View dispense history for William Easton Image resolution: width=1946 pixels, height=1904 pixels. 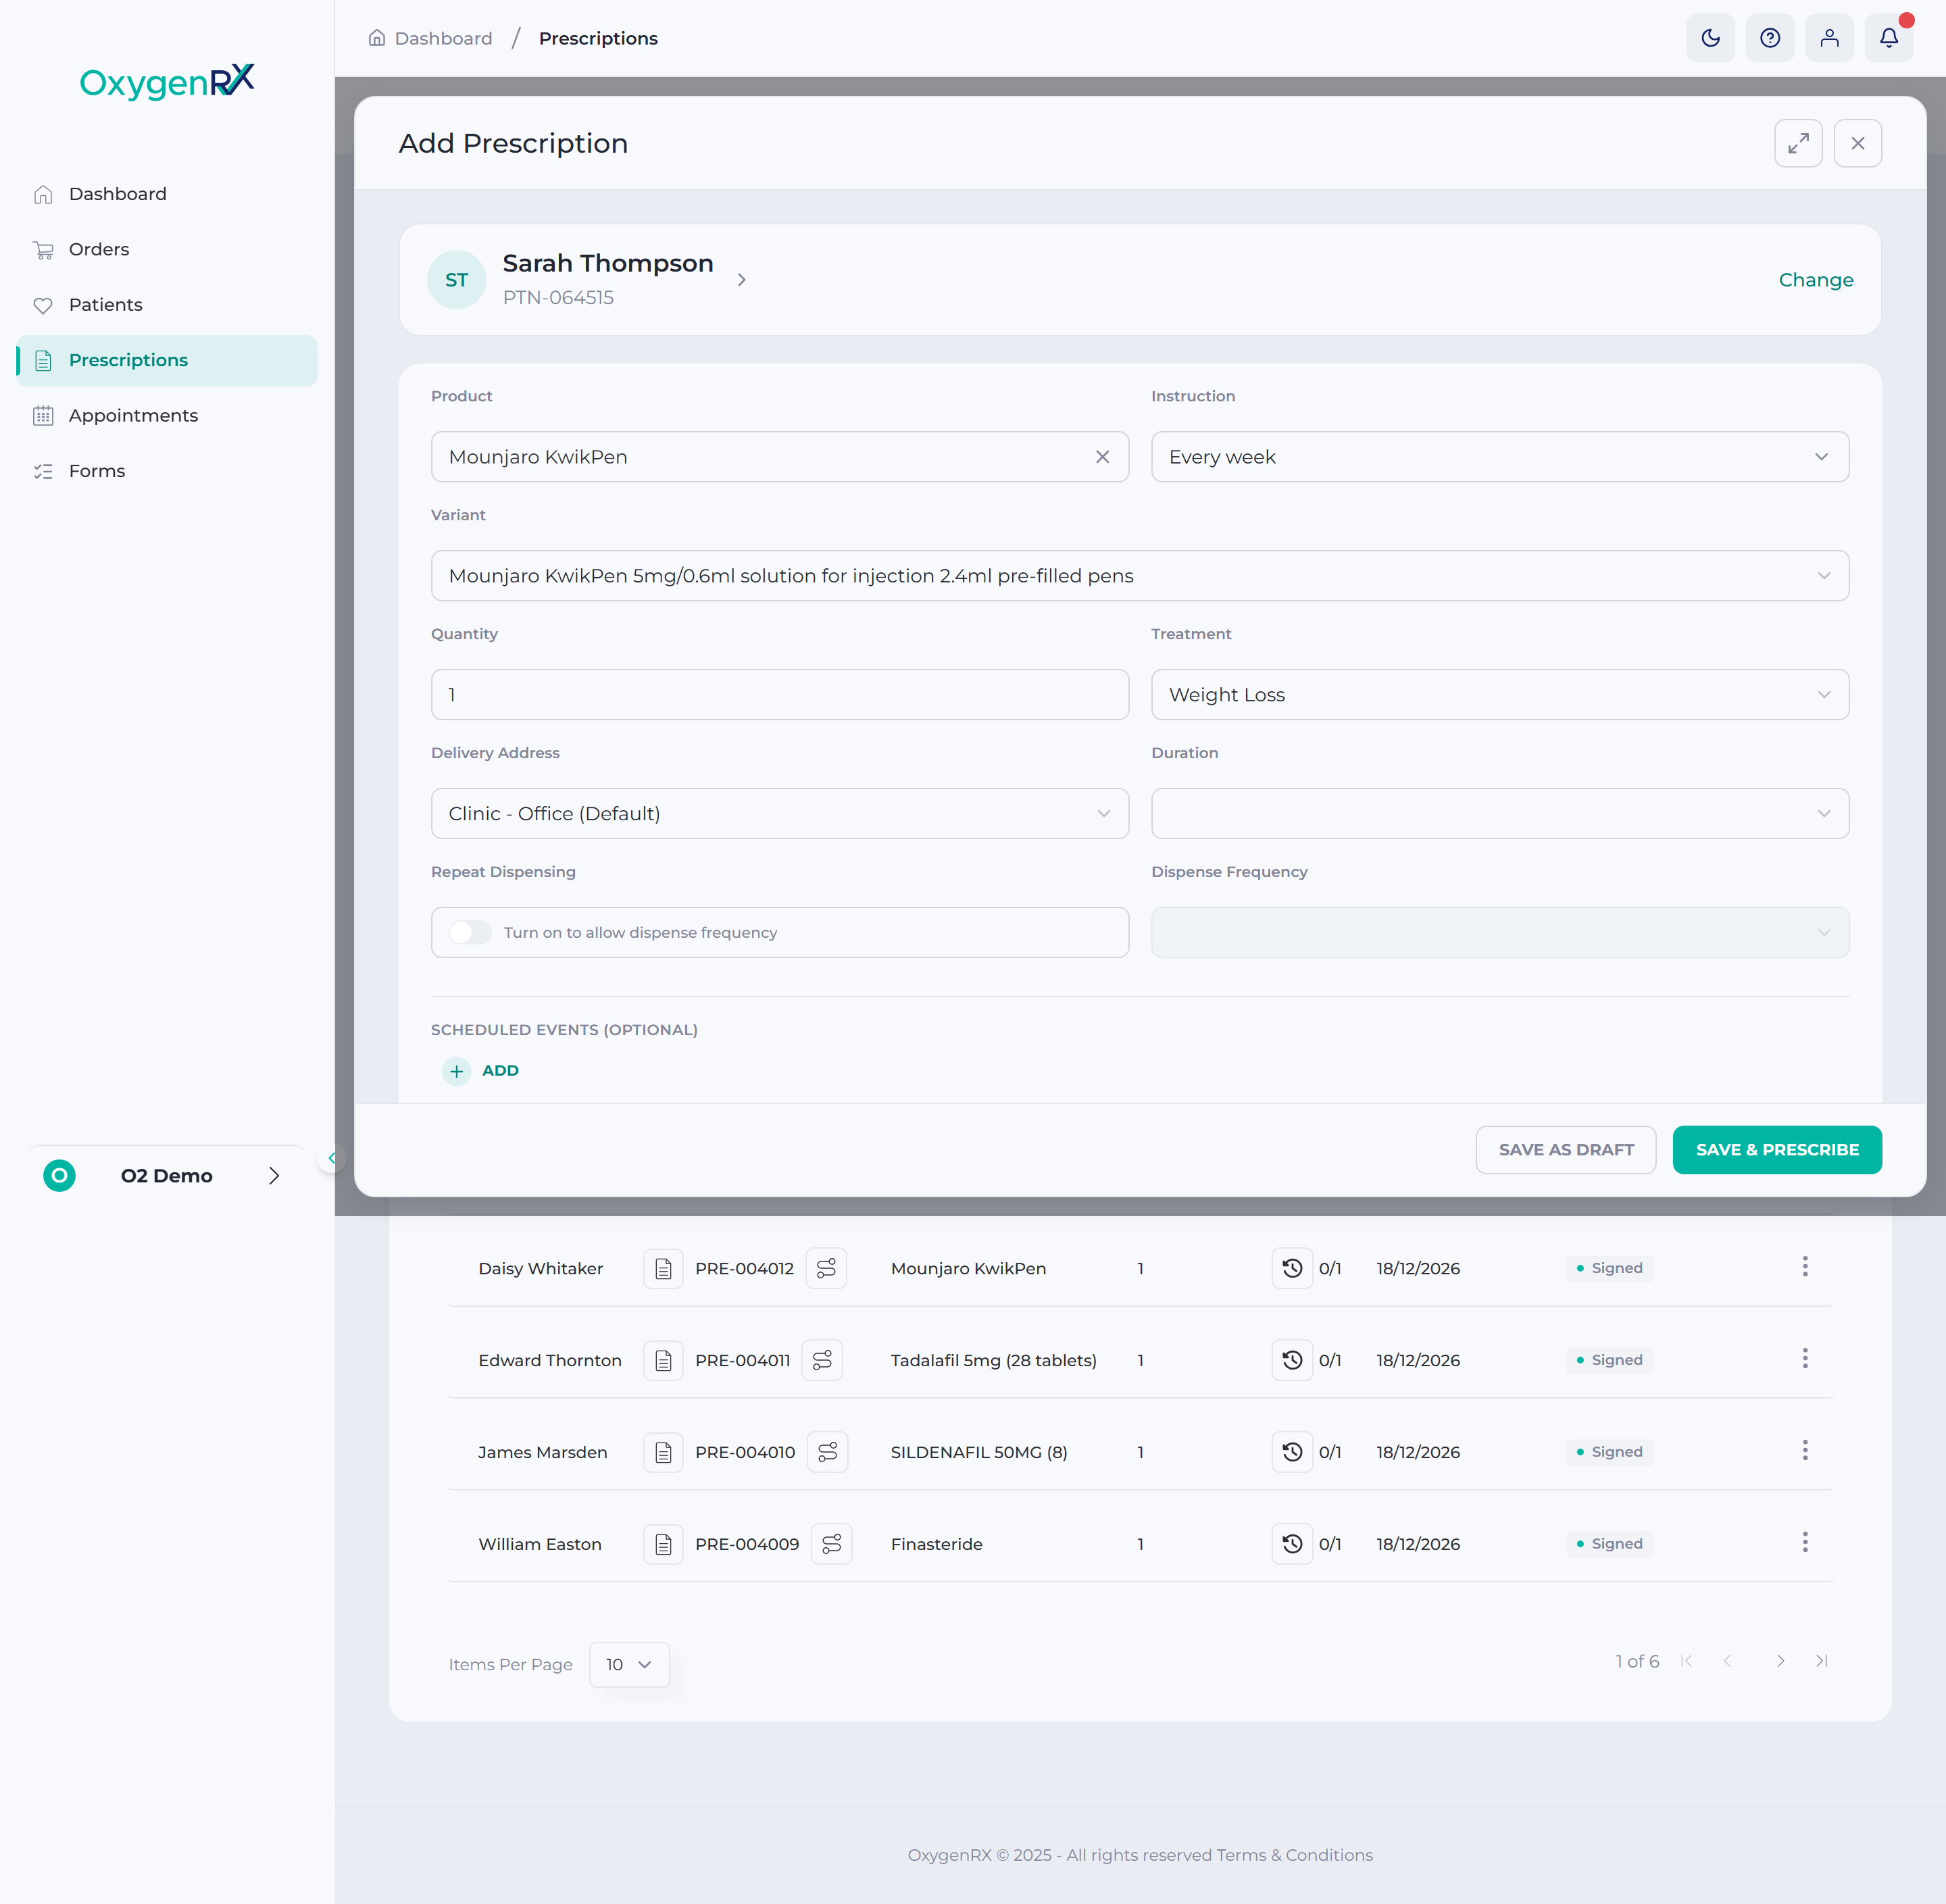[x=1292, y=1544]
